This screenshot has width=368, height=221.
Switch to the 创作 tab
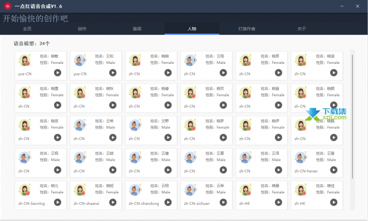coord(82,29)
